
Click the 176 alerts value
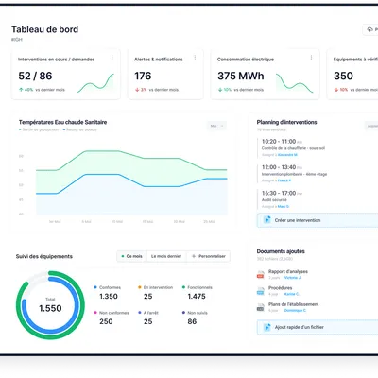point(143,76)
